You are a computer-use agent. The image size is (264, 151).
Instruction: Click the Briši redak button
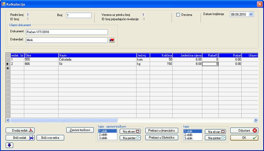(20, 138)
